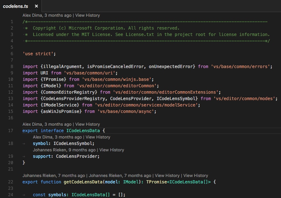Click line number 22 in the gutter
Screen dimensions: 281x198
pyautogui.click(x=11, y=182)
